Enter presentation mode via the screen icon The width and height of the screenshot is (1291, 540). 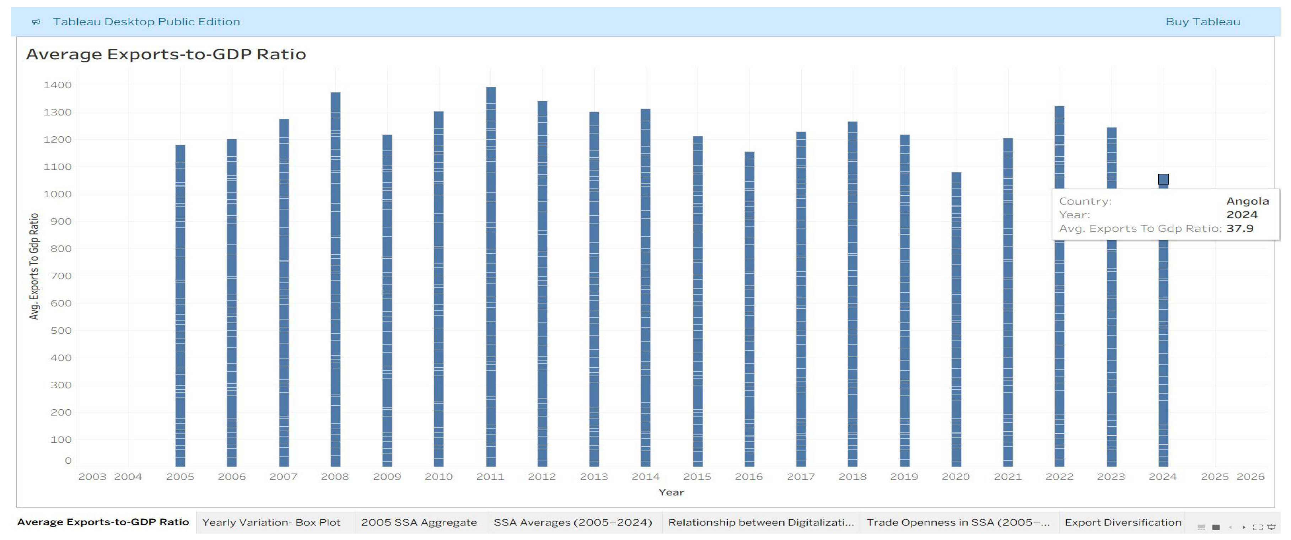(x=1271, y=527)
